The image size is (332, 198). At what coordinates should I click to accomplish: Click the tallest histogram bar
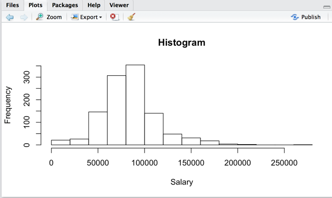click(135, 105)
